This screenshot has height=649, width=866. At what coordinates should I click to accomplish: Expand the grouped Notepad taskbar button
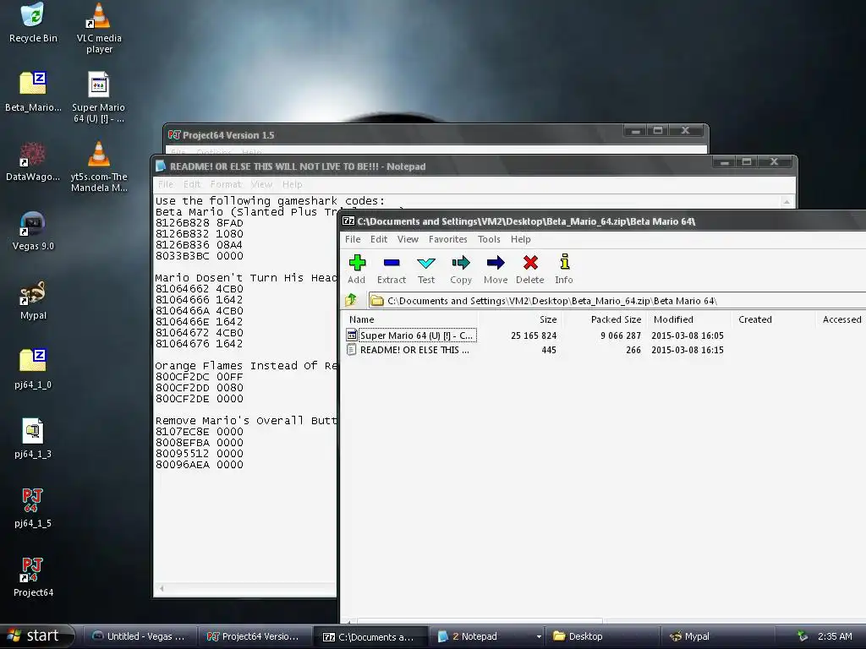click(488, 636)
